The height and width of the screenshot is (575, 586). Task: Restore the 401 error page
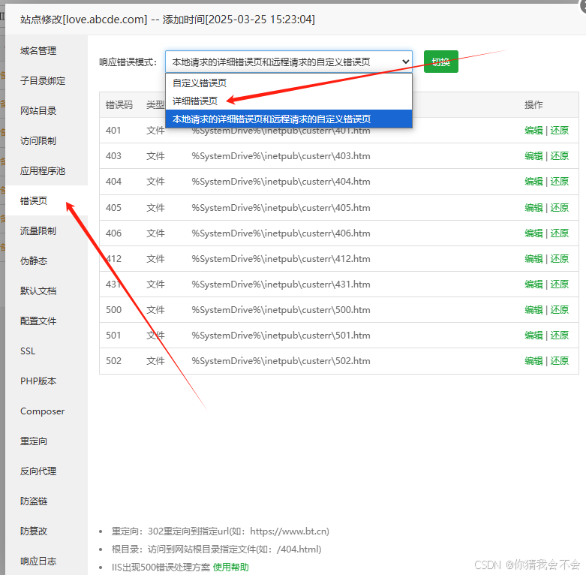pos(559,131)
